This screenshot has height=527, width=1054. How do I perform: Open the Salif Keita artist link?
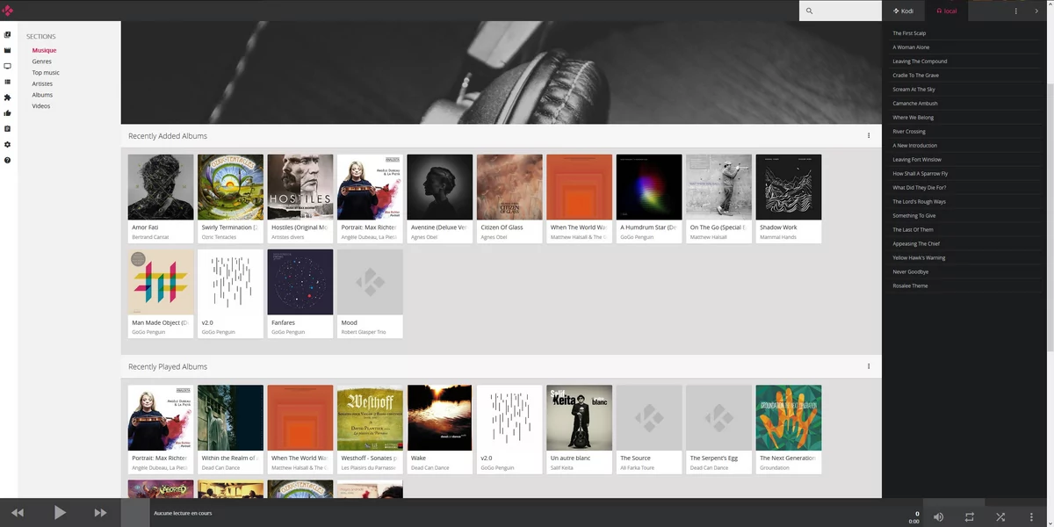pyautogui.click(x=561, y=467)
